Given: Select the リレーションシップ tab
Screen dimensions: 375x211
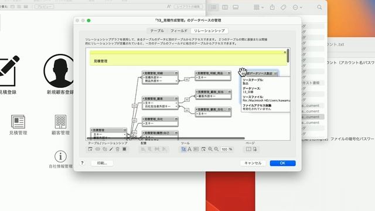Looking at the screenshot, I should 209,30.
